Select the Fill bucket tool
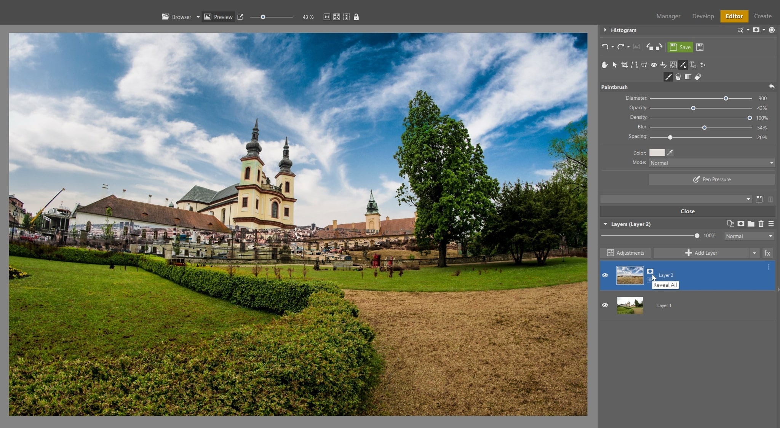 point(678,77)
